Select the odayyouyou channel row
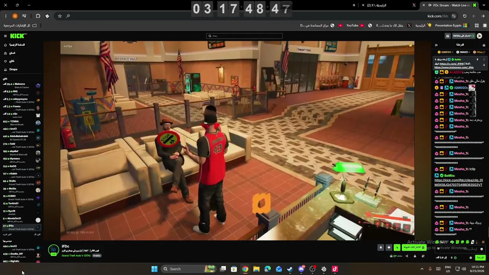Viewport: 489px width, 275px height. pos(21,100)
